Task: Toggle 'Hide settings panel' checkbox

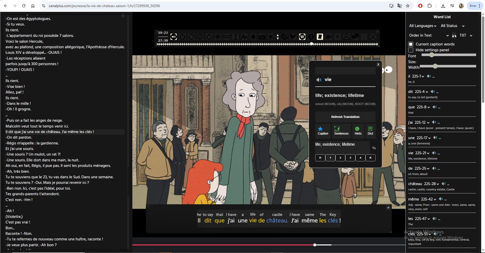Action: point(411,50)
